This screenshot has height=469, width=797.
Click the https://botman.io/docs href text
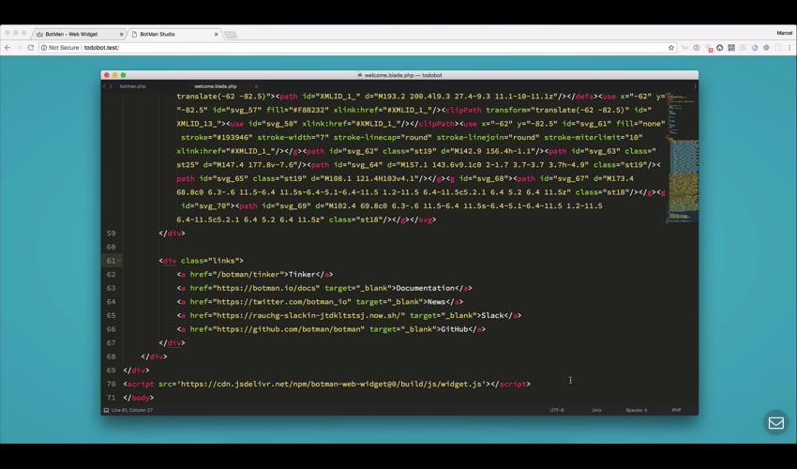click(x=266, y=288)
